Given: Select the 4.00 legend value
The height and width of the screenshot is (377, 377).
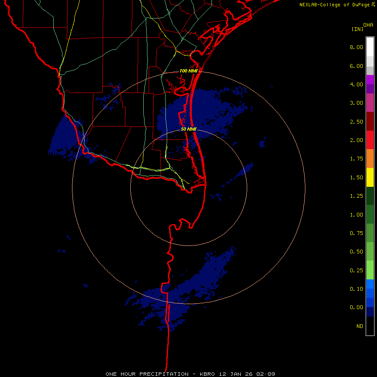Looking at the screenshot, I should 356,84.
